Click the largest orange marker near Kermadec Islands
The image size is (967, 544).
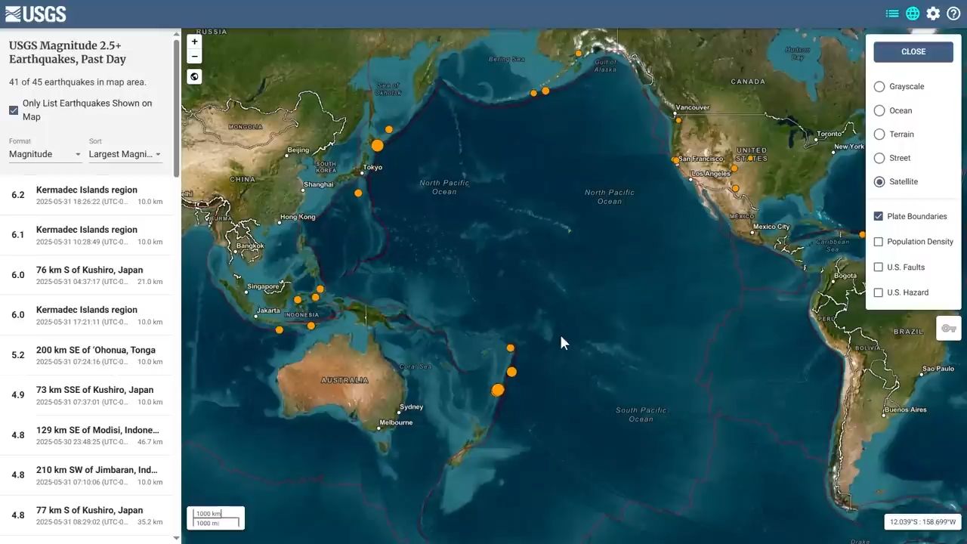(x=497, y=391)
